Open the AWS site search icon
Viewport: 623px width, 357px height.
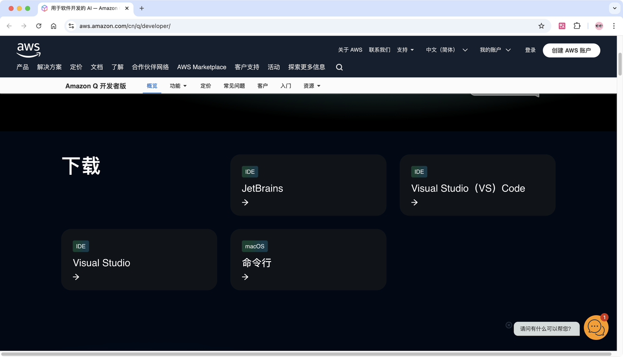point(339,67)
